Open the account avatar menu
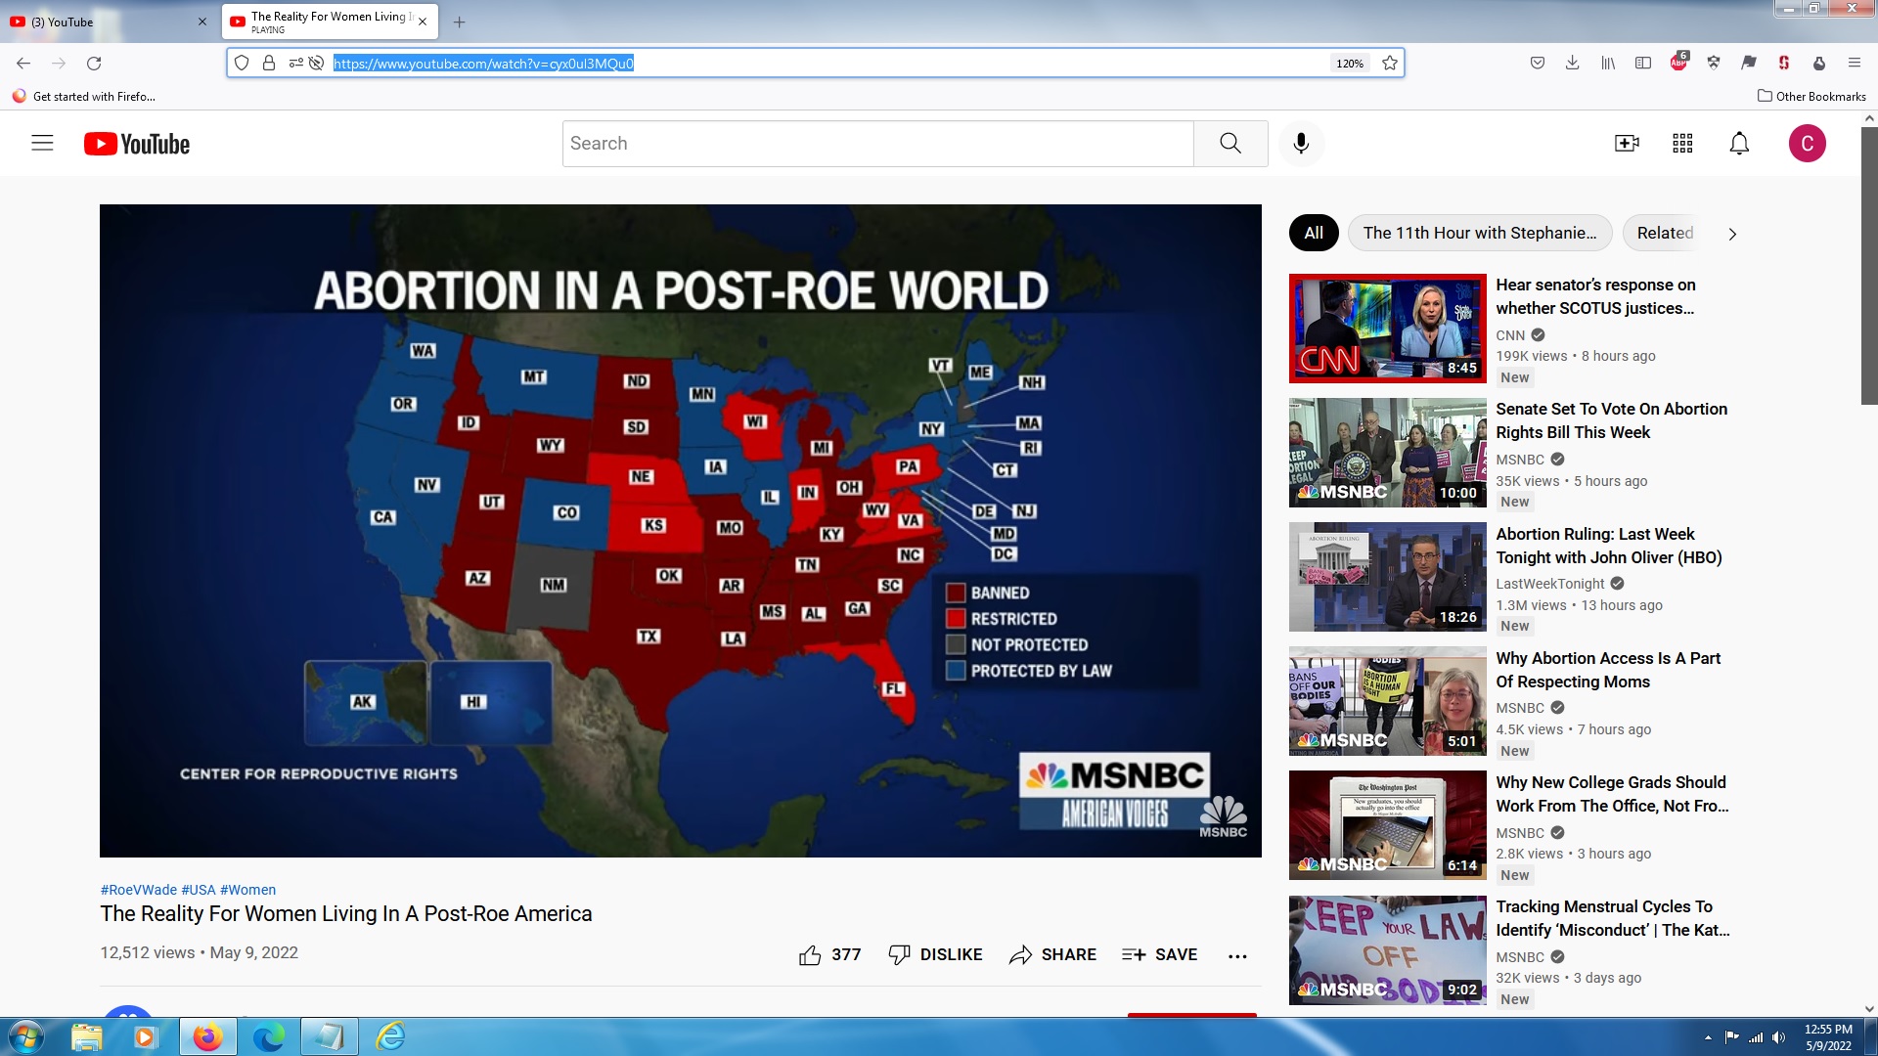 1807,144
